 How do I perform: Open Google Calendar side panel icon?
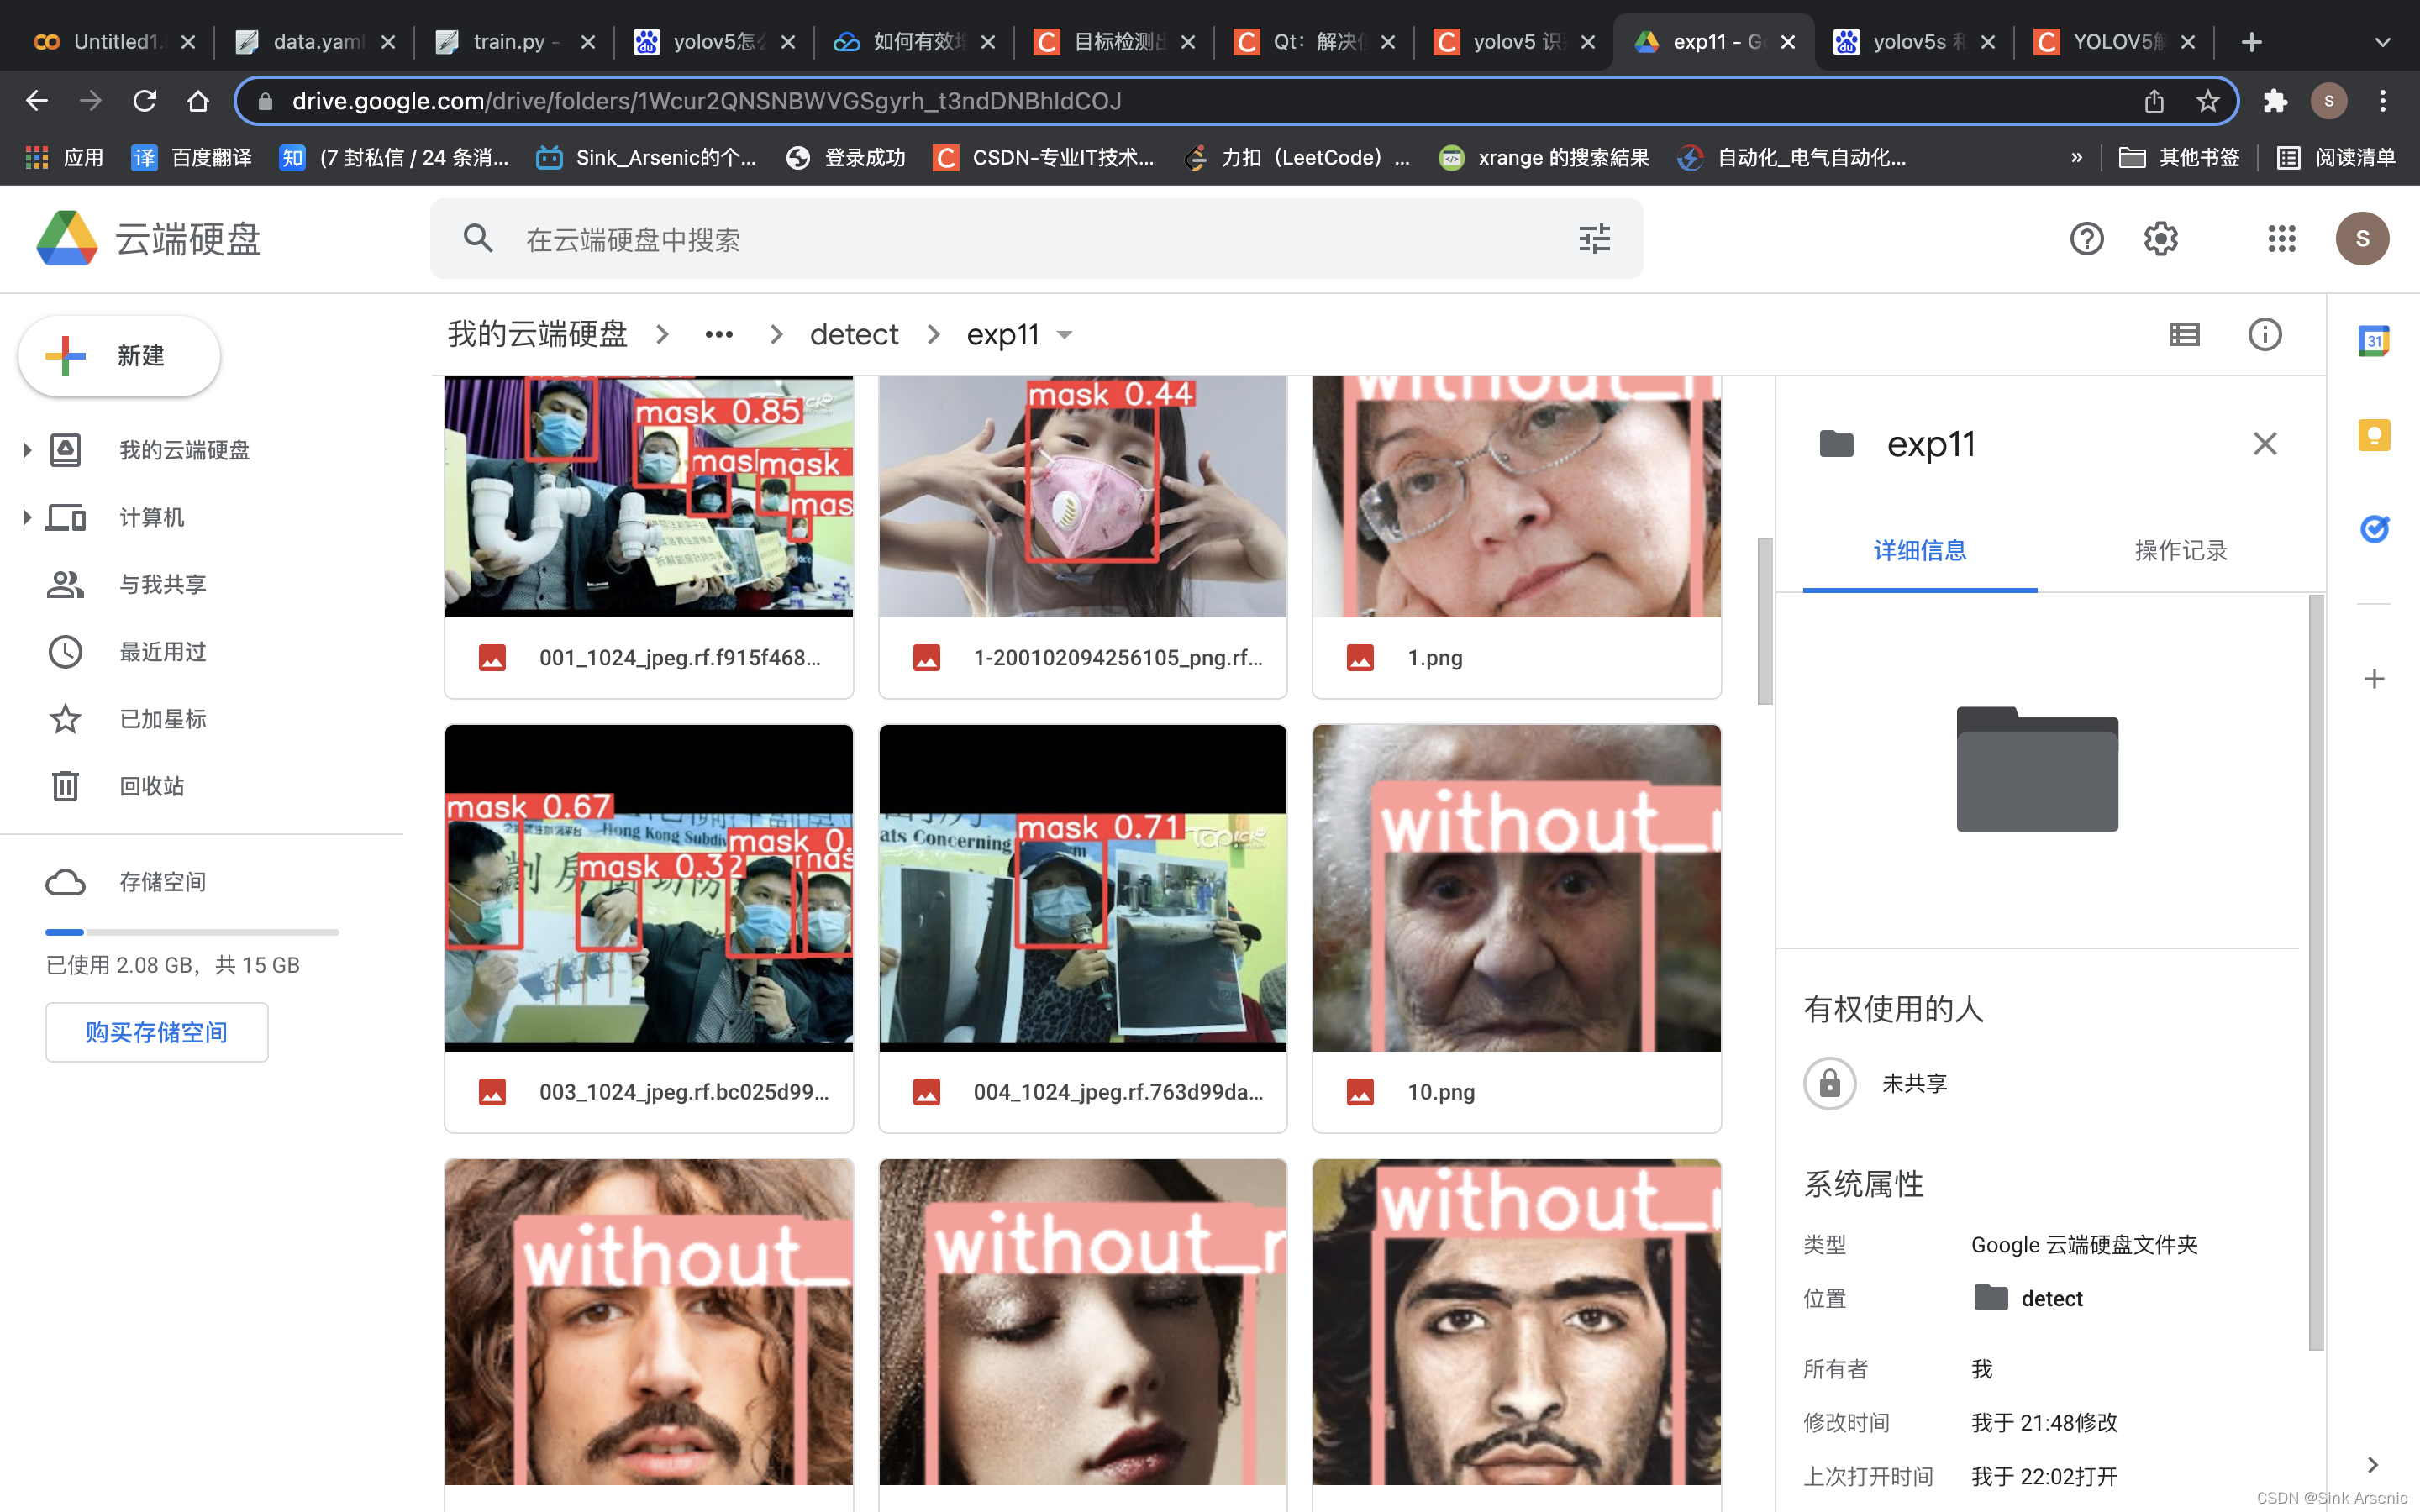pos(2373,341)
